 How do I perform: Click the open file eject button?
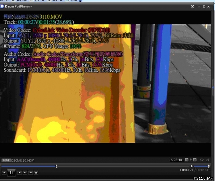(x=36, y=173)
